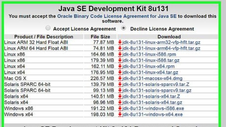This screenshot has height=127, width=226.
Task: Click red download arrow for windows-x64.exe
Action: (120, 115)
